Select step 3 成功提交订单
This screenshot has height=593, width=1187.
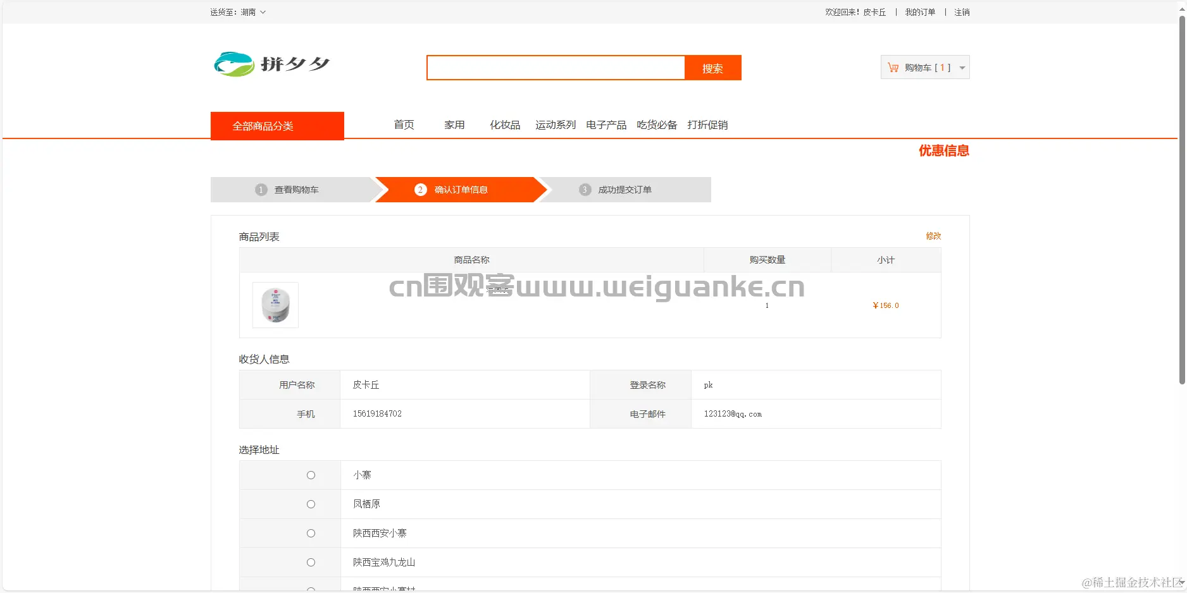(x=625, y=190)
